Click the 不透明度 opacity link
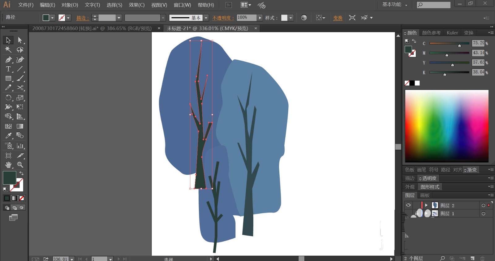The height and width of the screenshot is (261, 495). pos(223,18)
